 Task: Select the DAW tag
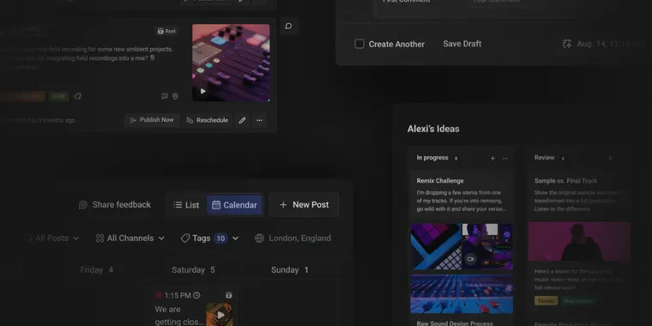[58, 96]
